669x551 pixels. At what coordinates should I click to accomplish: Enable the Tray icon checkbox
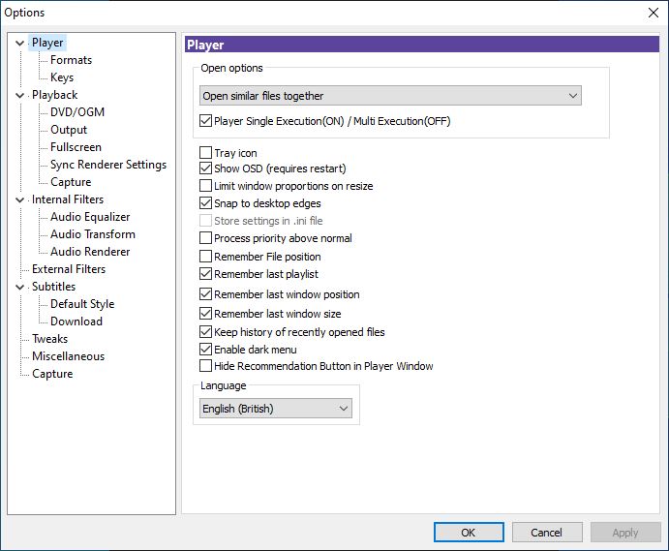point(205,152)
